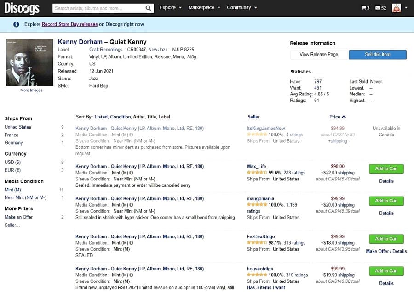Click the Discogs logo
The image size is (414, 292).
22,8
